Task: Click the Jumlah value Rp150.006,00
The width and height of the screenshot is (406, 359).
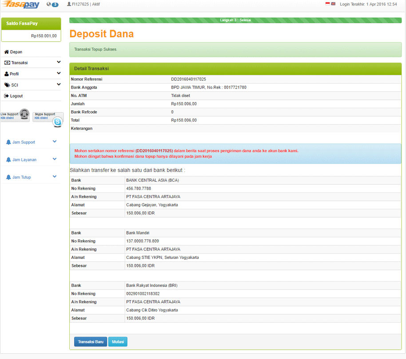Action: pyautogui.click(x=184, y=104)
